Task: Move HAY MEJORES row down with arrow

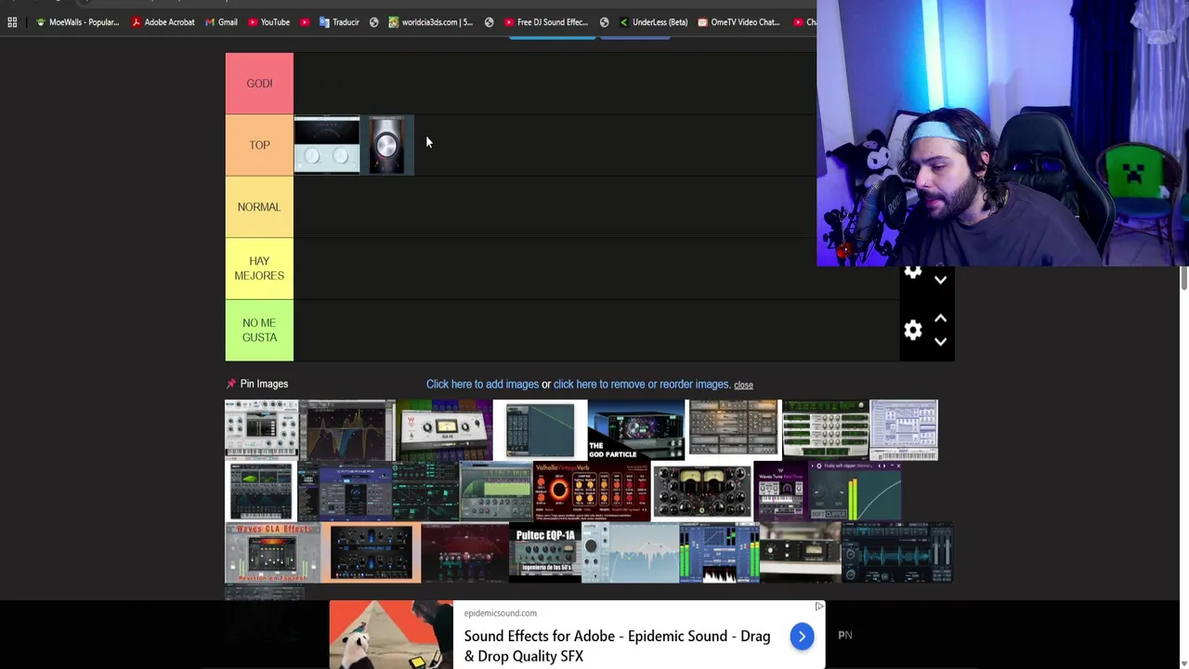Action: click(940, 280)
